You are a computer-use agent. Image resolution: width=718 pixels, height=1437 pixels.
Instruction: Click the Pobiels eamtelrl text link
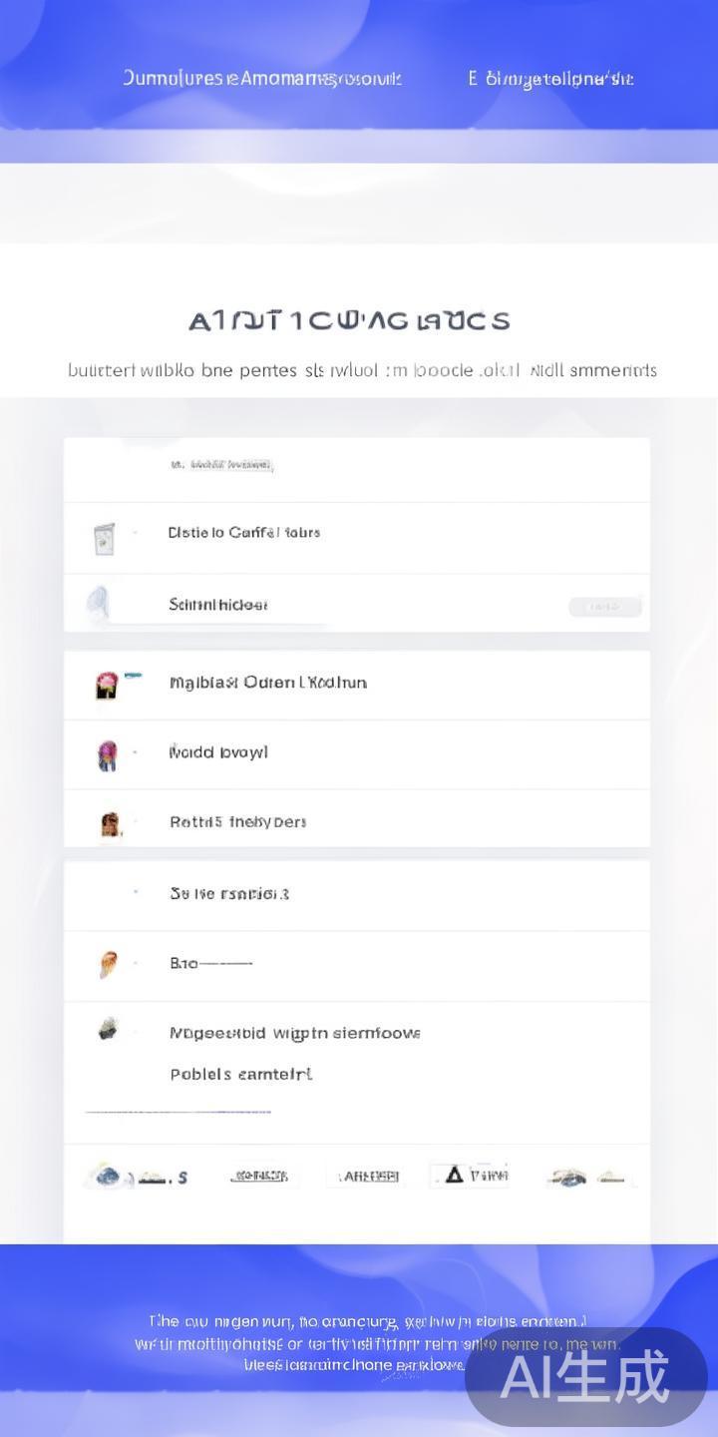point(240,1075)
